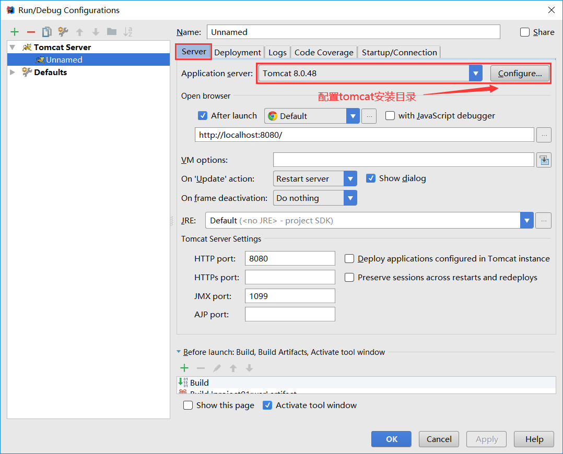
Task: Open browser selection ellipsis button
Action: 369,116
